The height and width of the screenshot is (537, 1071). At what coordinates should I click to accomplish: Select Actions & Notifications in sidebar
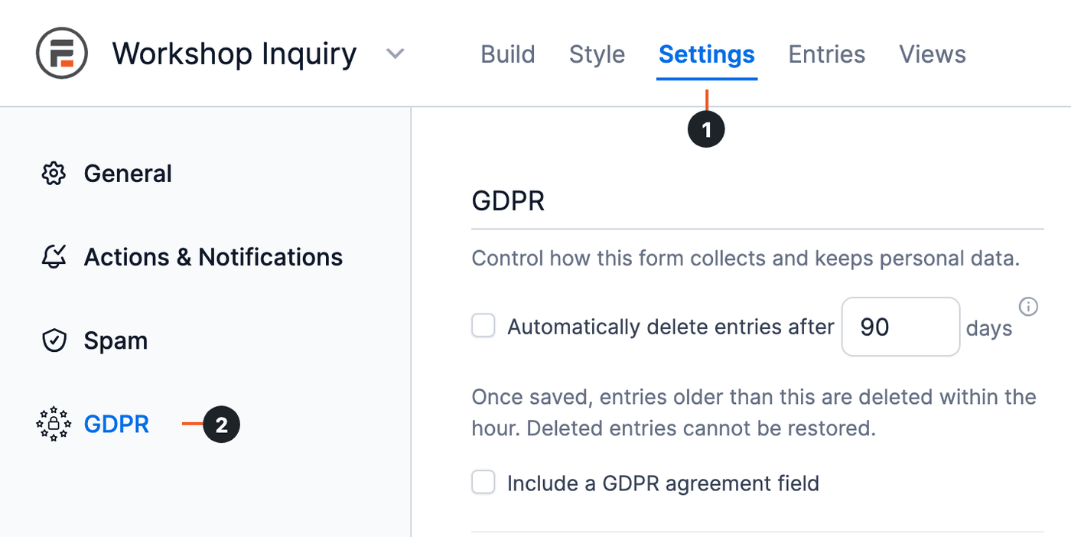[x=213, y=257]
